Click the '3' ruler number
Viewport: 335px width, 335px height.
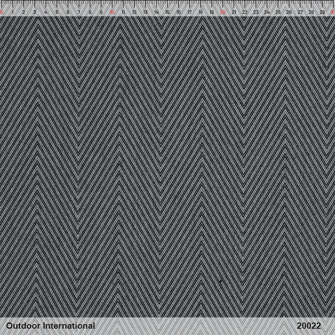[35, 12]
